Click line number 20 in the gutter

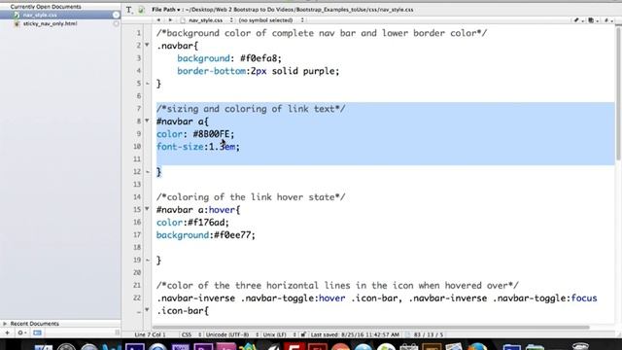pyautogui.click(x=137, y=272)
